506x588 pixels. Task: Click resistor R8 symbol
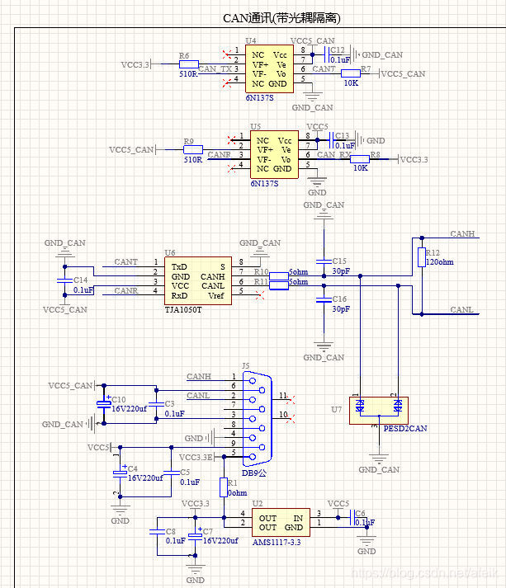click(360, 159)
